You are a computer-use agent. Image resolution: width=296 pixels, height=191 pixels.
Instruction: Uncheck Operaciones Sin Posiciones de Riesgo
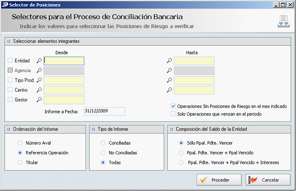[173, 106]
